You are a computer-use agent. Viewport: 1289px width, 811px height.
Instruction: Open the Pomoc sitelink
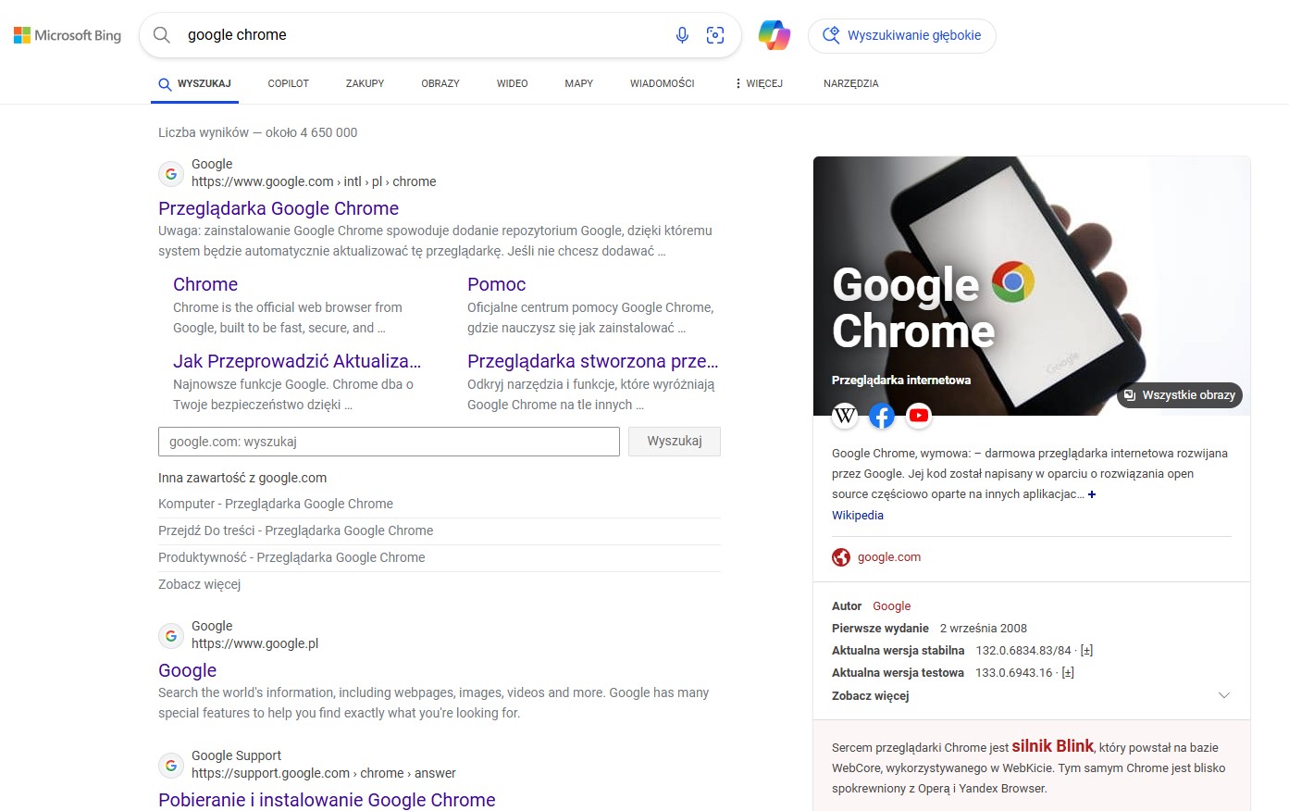pos(497,284)
